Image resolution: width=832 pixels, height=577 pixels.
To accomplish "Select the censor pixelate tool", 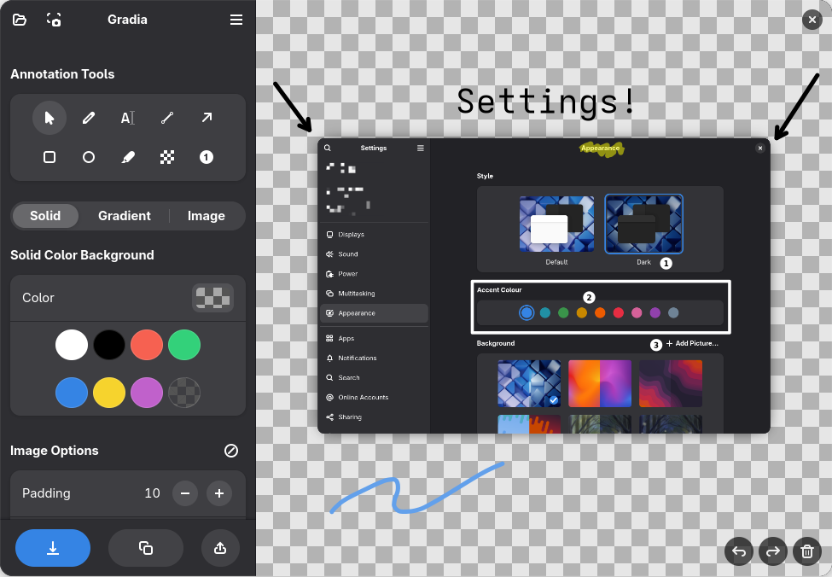I will click(x=167, y=157).
